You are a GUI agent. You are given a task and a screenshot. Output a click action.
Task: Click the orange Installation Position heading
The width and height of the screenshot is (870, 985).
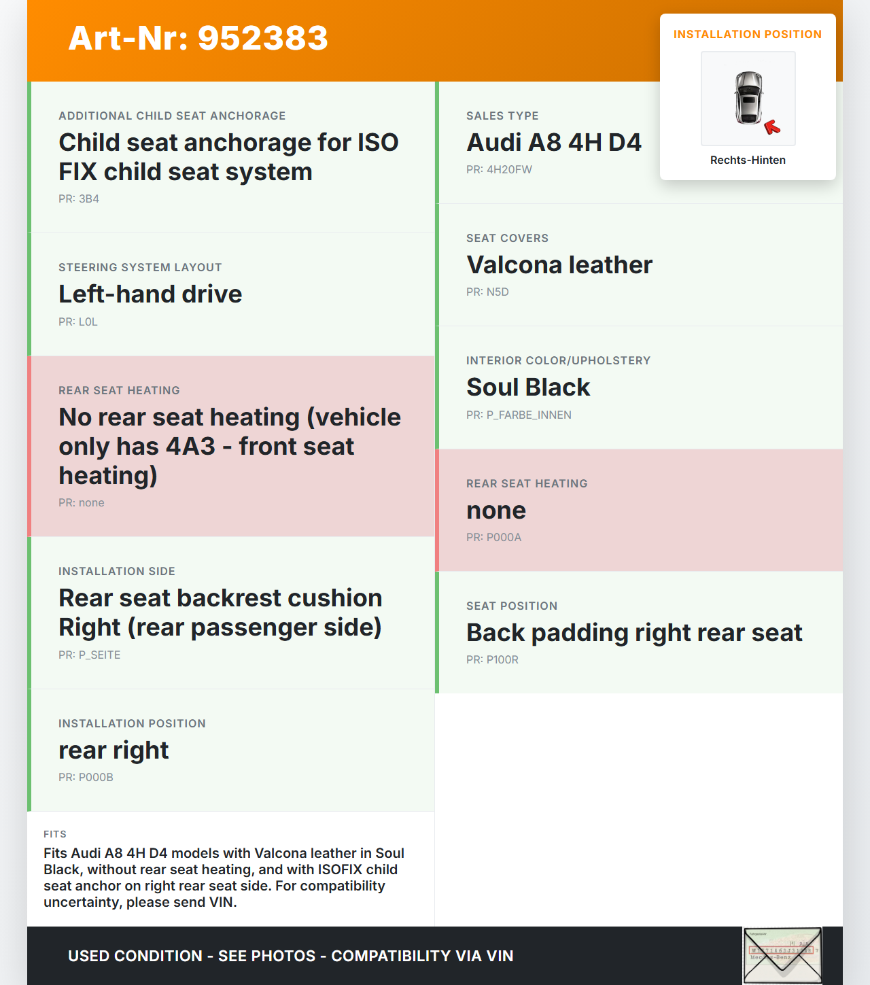[747, 35]
